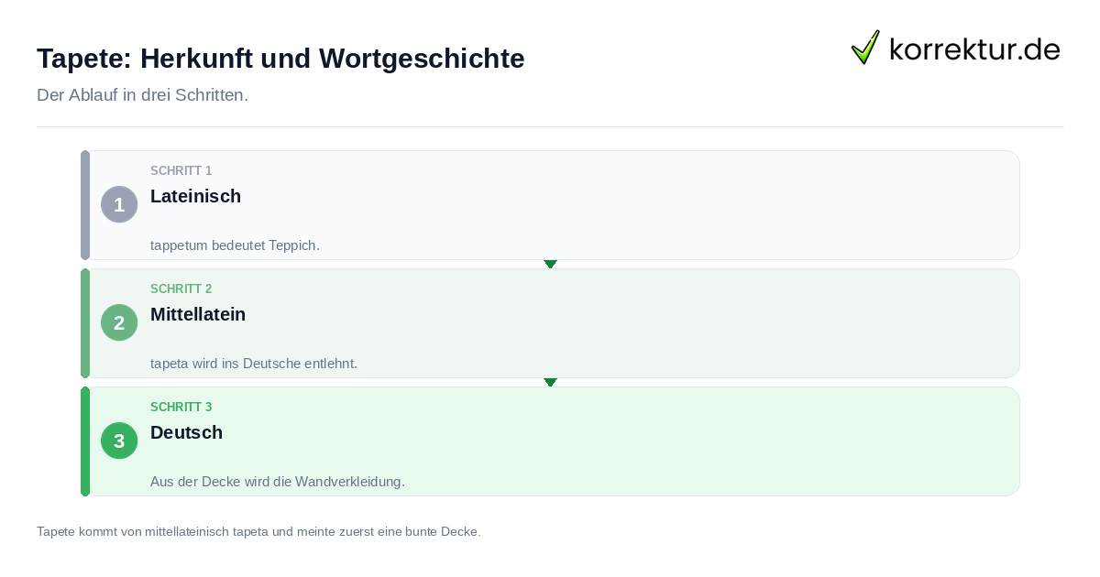Click the 'SCHRITT 1' label
The width and height of the screenshot is (1100, 577).
[181, 171]
